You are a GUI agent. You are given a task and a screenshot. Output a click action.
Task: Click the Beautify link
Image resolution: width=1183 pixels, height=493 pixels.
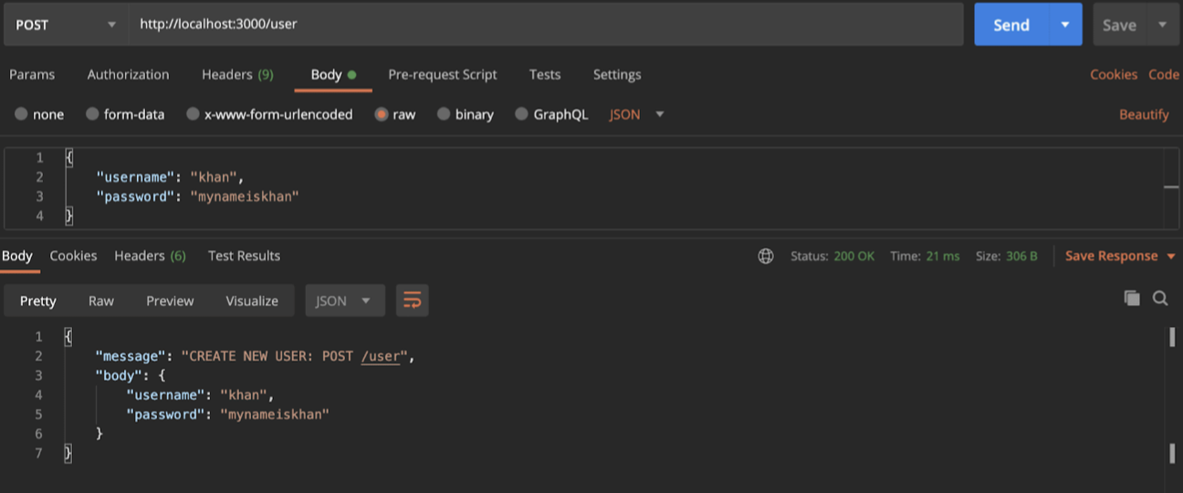click(1144, 114)
